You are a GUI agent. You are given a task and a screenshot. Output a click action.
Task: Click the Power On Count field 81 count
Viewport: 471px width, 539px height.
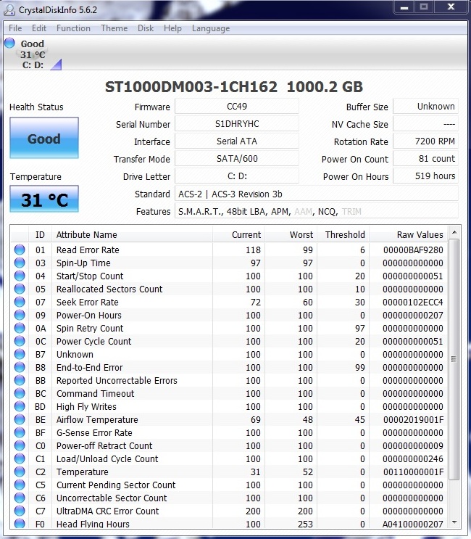click(425, 159)
